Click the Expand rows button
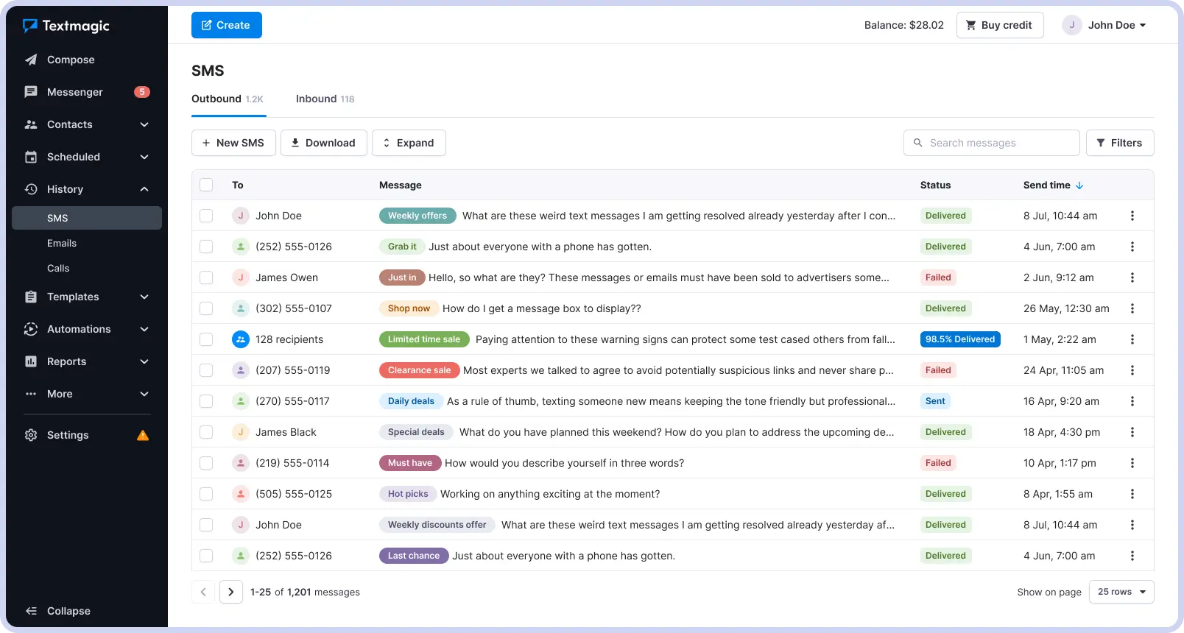Image resolution: width=1184 pixels, height=633 pixels. pyautogui.click(x=409, y=143)
